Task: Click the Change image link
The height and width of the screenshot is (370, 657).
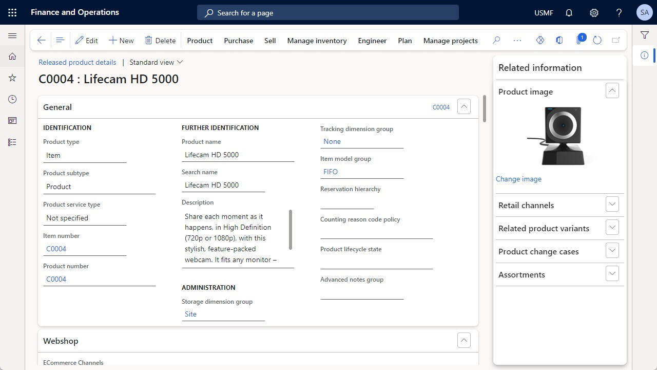Action: pyautogui.click(x=518, y=179)
